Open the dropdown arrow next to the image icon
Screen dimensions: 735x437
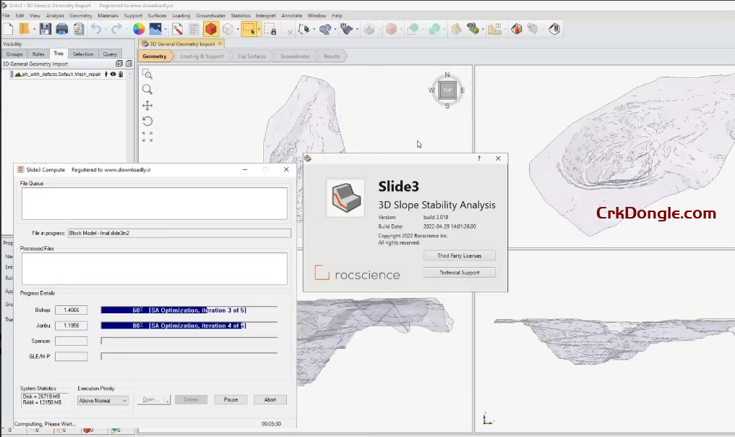[166, 29]
